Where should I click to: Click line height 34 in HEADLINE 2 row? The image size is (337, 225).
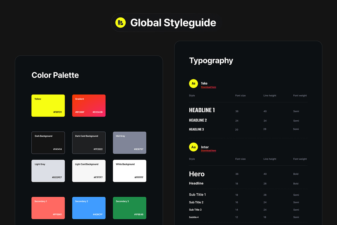coord(265,121)
